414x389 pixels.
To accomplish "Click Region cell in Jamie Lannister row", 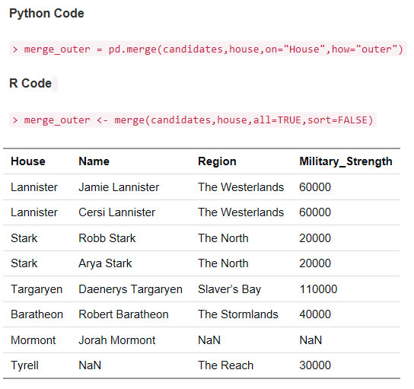I will (240, 187).
